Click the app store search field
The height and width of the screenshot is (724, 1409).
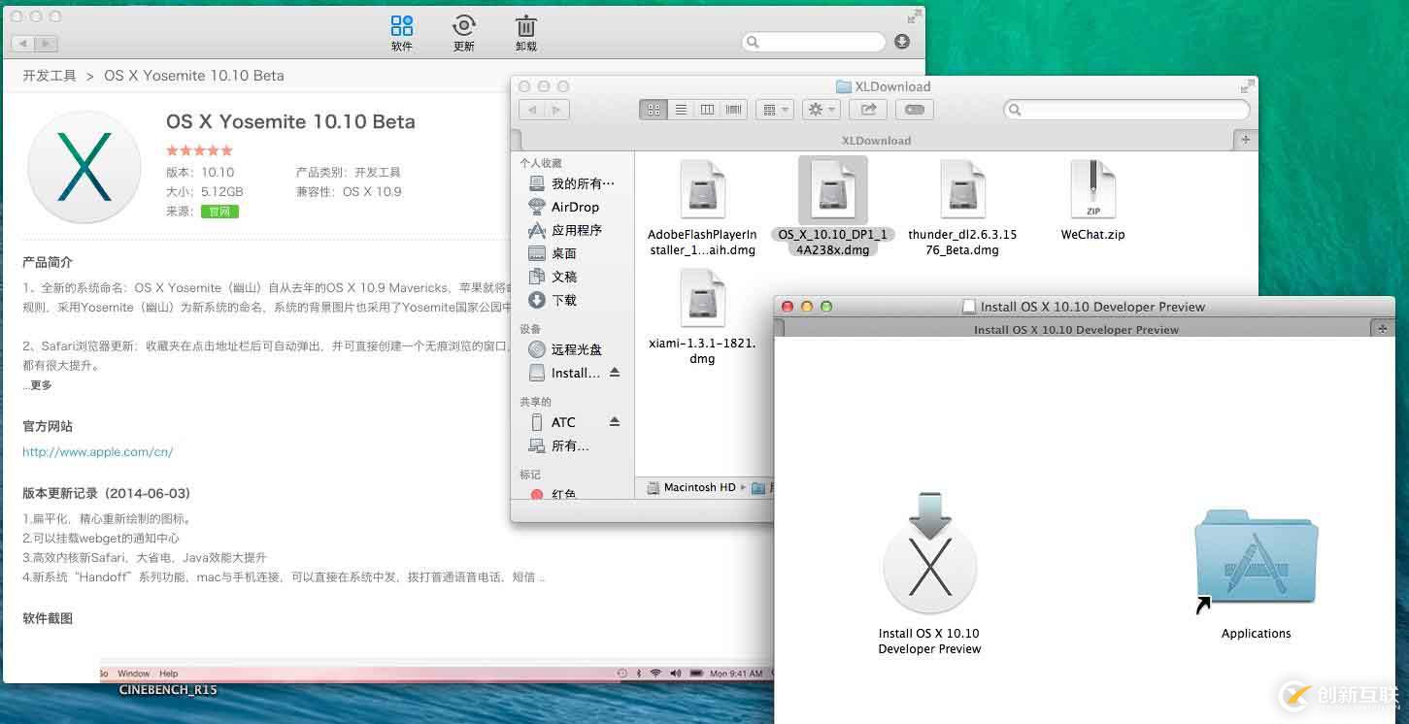[x=814, y=42]
